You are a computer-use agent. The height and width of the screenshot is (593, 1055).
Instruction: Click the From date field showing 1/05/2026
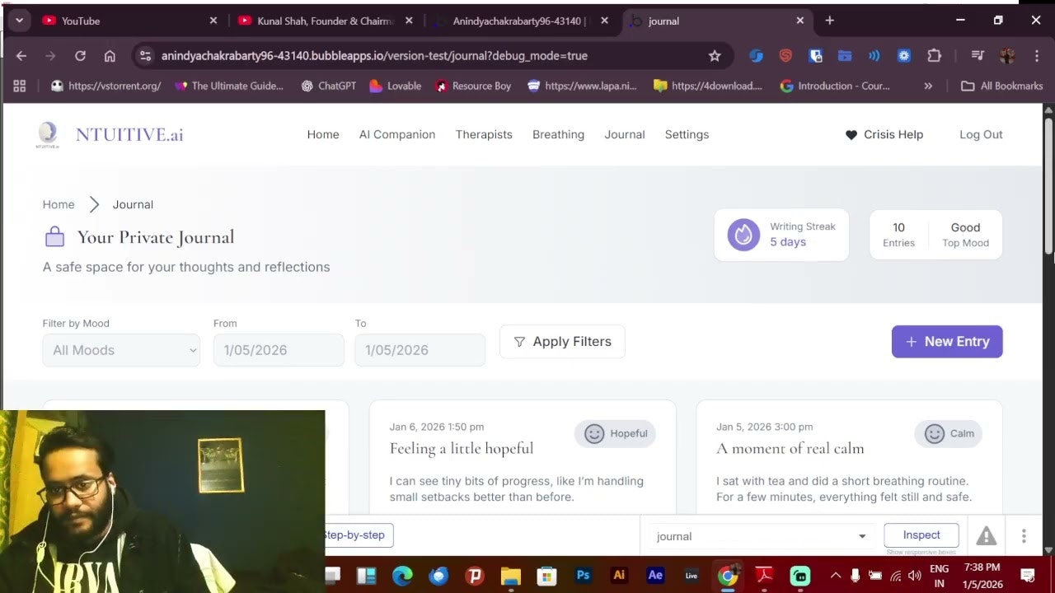pos(279,350)
